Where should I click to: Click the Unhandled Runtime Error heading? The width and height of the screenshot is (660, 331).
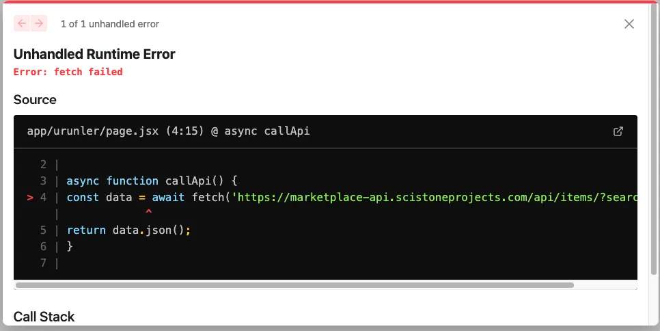pos(94,54)
